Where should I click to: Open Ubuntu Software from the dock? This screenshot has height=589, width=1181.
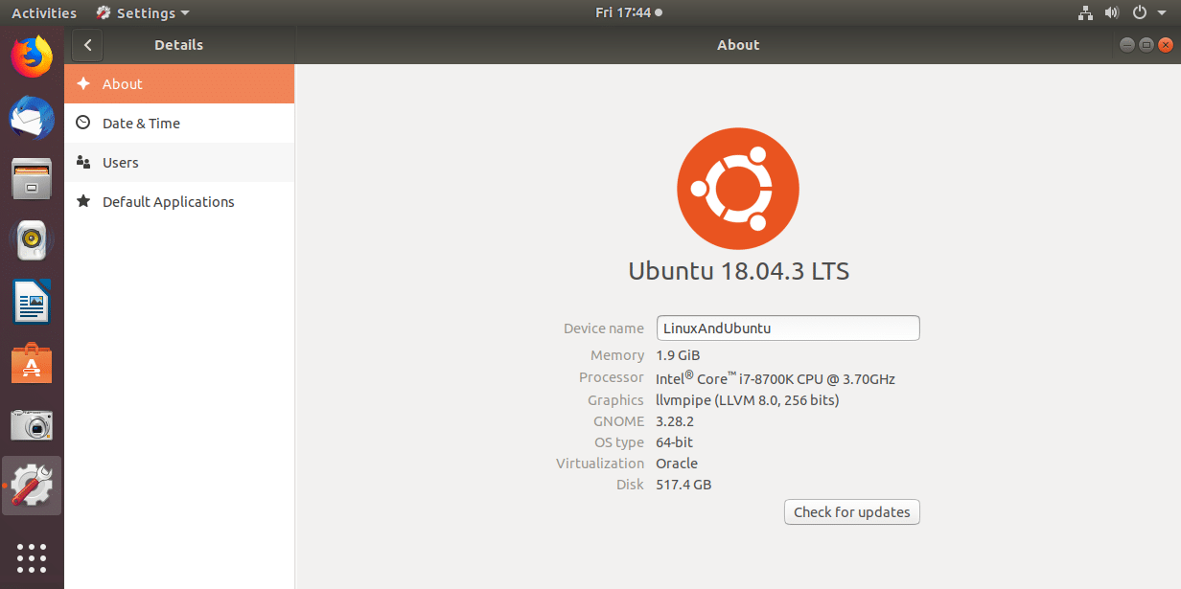click(32, 362)
